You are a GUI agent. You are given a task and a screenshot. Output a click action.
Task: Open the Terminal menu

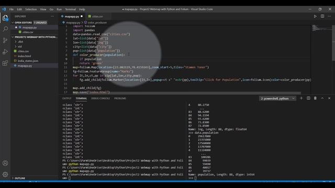71,9
